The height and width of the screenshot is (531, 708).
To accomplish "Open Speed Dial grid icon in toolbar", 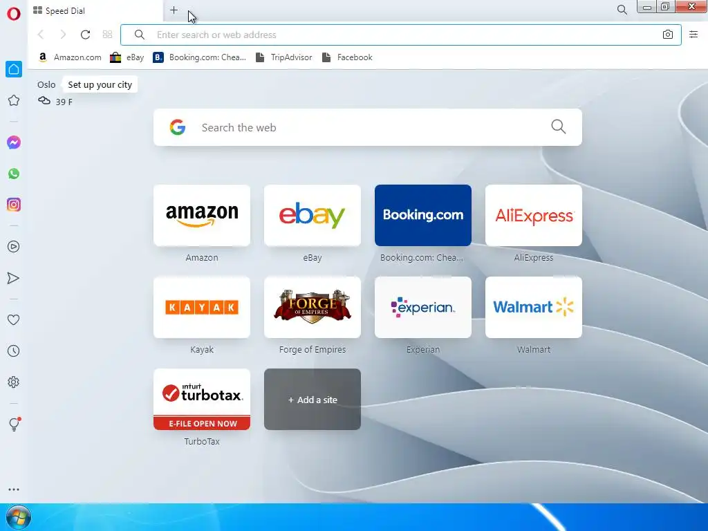I will (107, 35).
